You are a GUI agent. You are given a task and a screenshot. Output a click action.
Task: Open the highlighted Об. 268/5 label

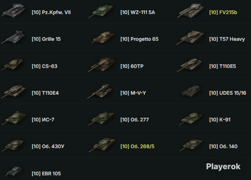pos(137,146)
